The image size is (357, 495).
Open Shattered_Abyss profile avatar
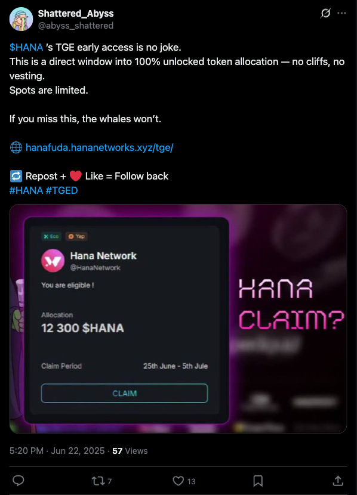tap(21, 19)
